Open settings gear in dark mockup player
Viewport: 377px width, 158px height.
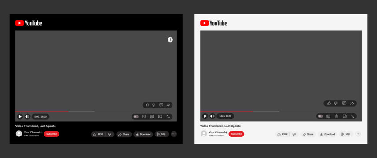click(152, 117)
